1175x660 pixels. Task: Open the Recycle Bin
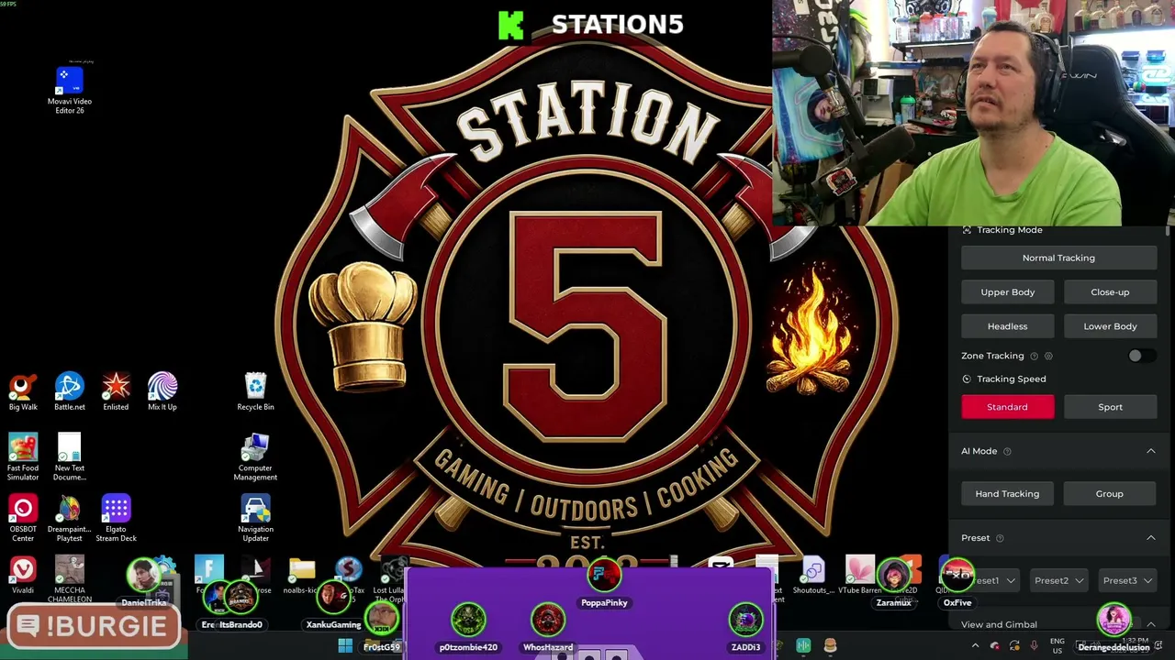click(255, 392)
